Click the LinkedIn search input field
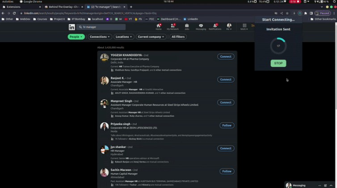337x188 pixels. point(102,27)
